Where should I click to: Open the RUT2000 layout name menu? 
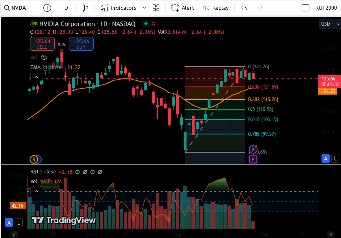point(326,8)
